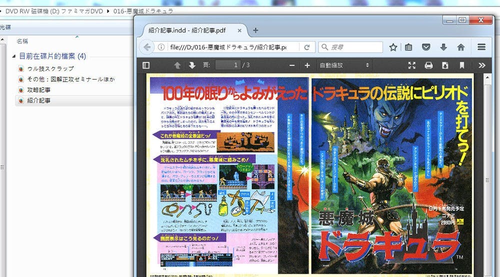Image resolution: width=500 pixels, height=277 pixels.
Task: Click the address bar URL
Action: click(x=228, y=47)
